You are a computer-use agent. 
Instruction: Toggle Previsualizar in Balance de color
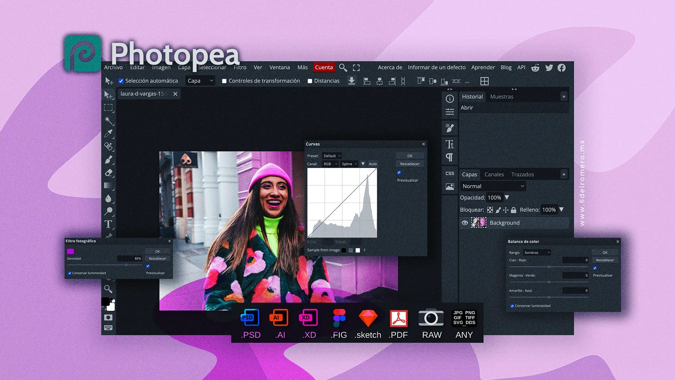(x=595, y=268)
